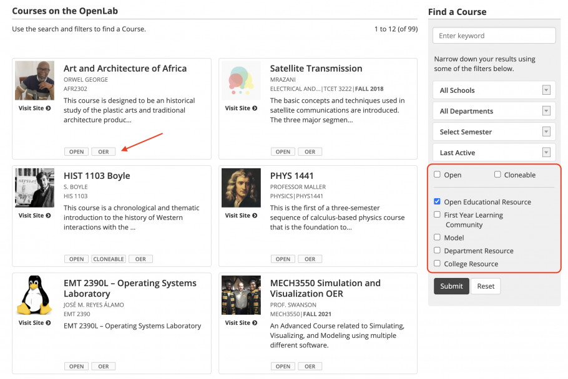Click OPEN badge on PHYS 1441 card

[283, 259]
